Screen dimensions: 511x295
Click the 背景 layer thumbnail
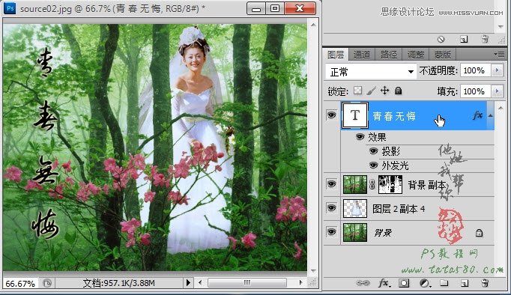point(355,233)
